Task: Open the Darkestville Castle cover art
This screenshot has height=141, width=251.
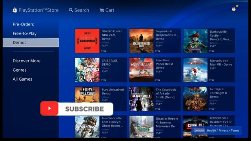Action: (195, 41)
